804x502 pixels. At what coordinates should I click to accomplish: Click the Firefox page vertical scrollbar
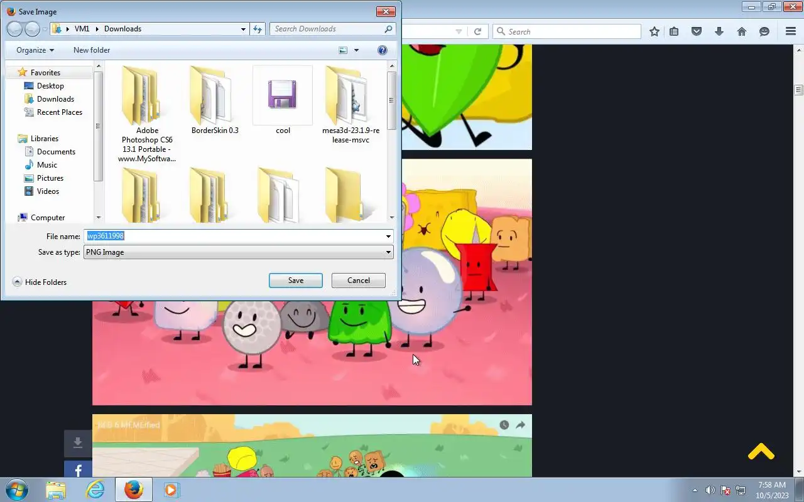(799, 260)
